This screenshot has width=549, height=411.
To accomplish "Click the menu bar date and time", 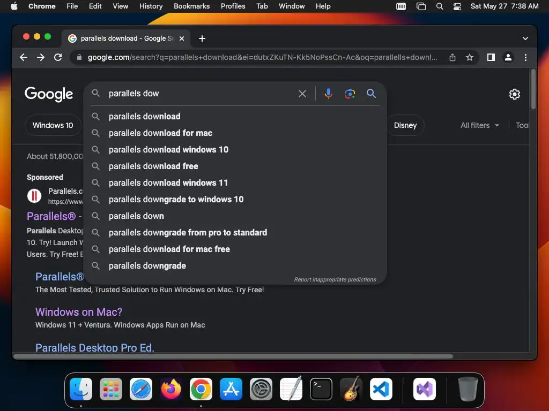I will click(x=505, y=6).
